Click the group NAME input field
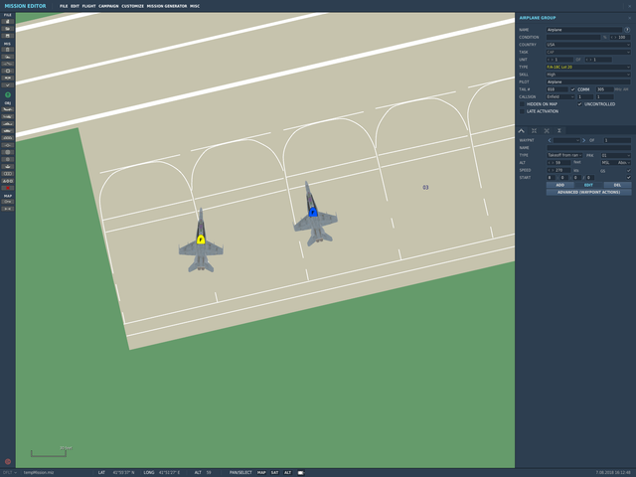 coord(584,30)
